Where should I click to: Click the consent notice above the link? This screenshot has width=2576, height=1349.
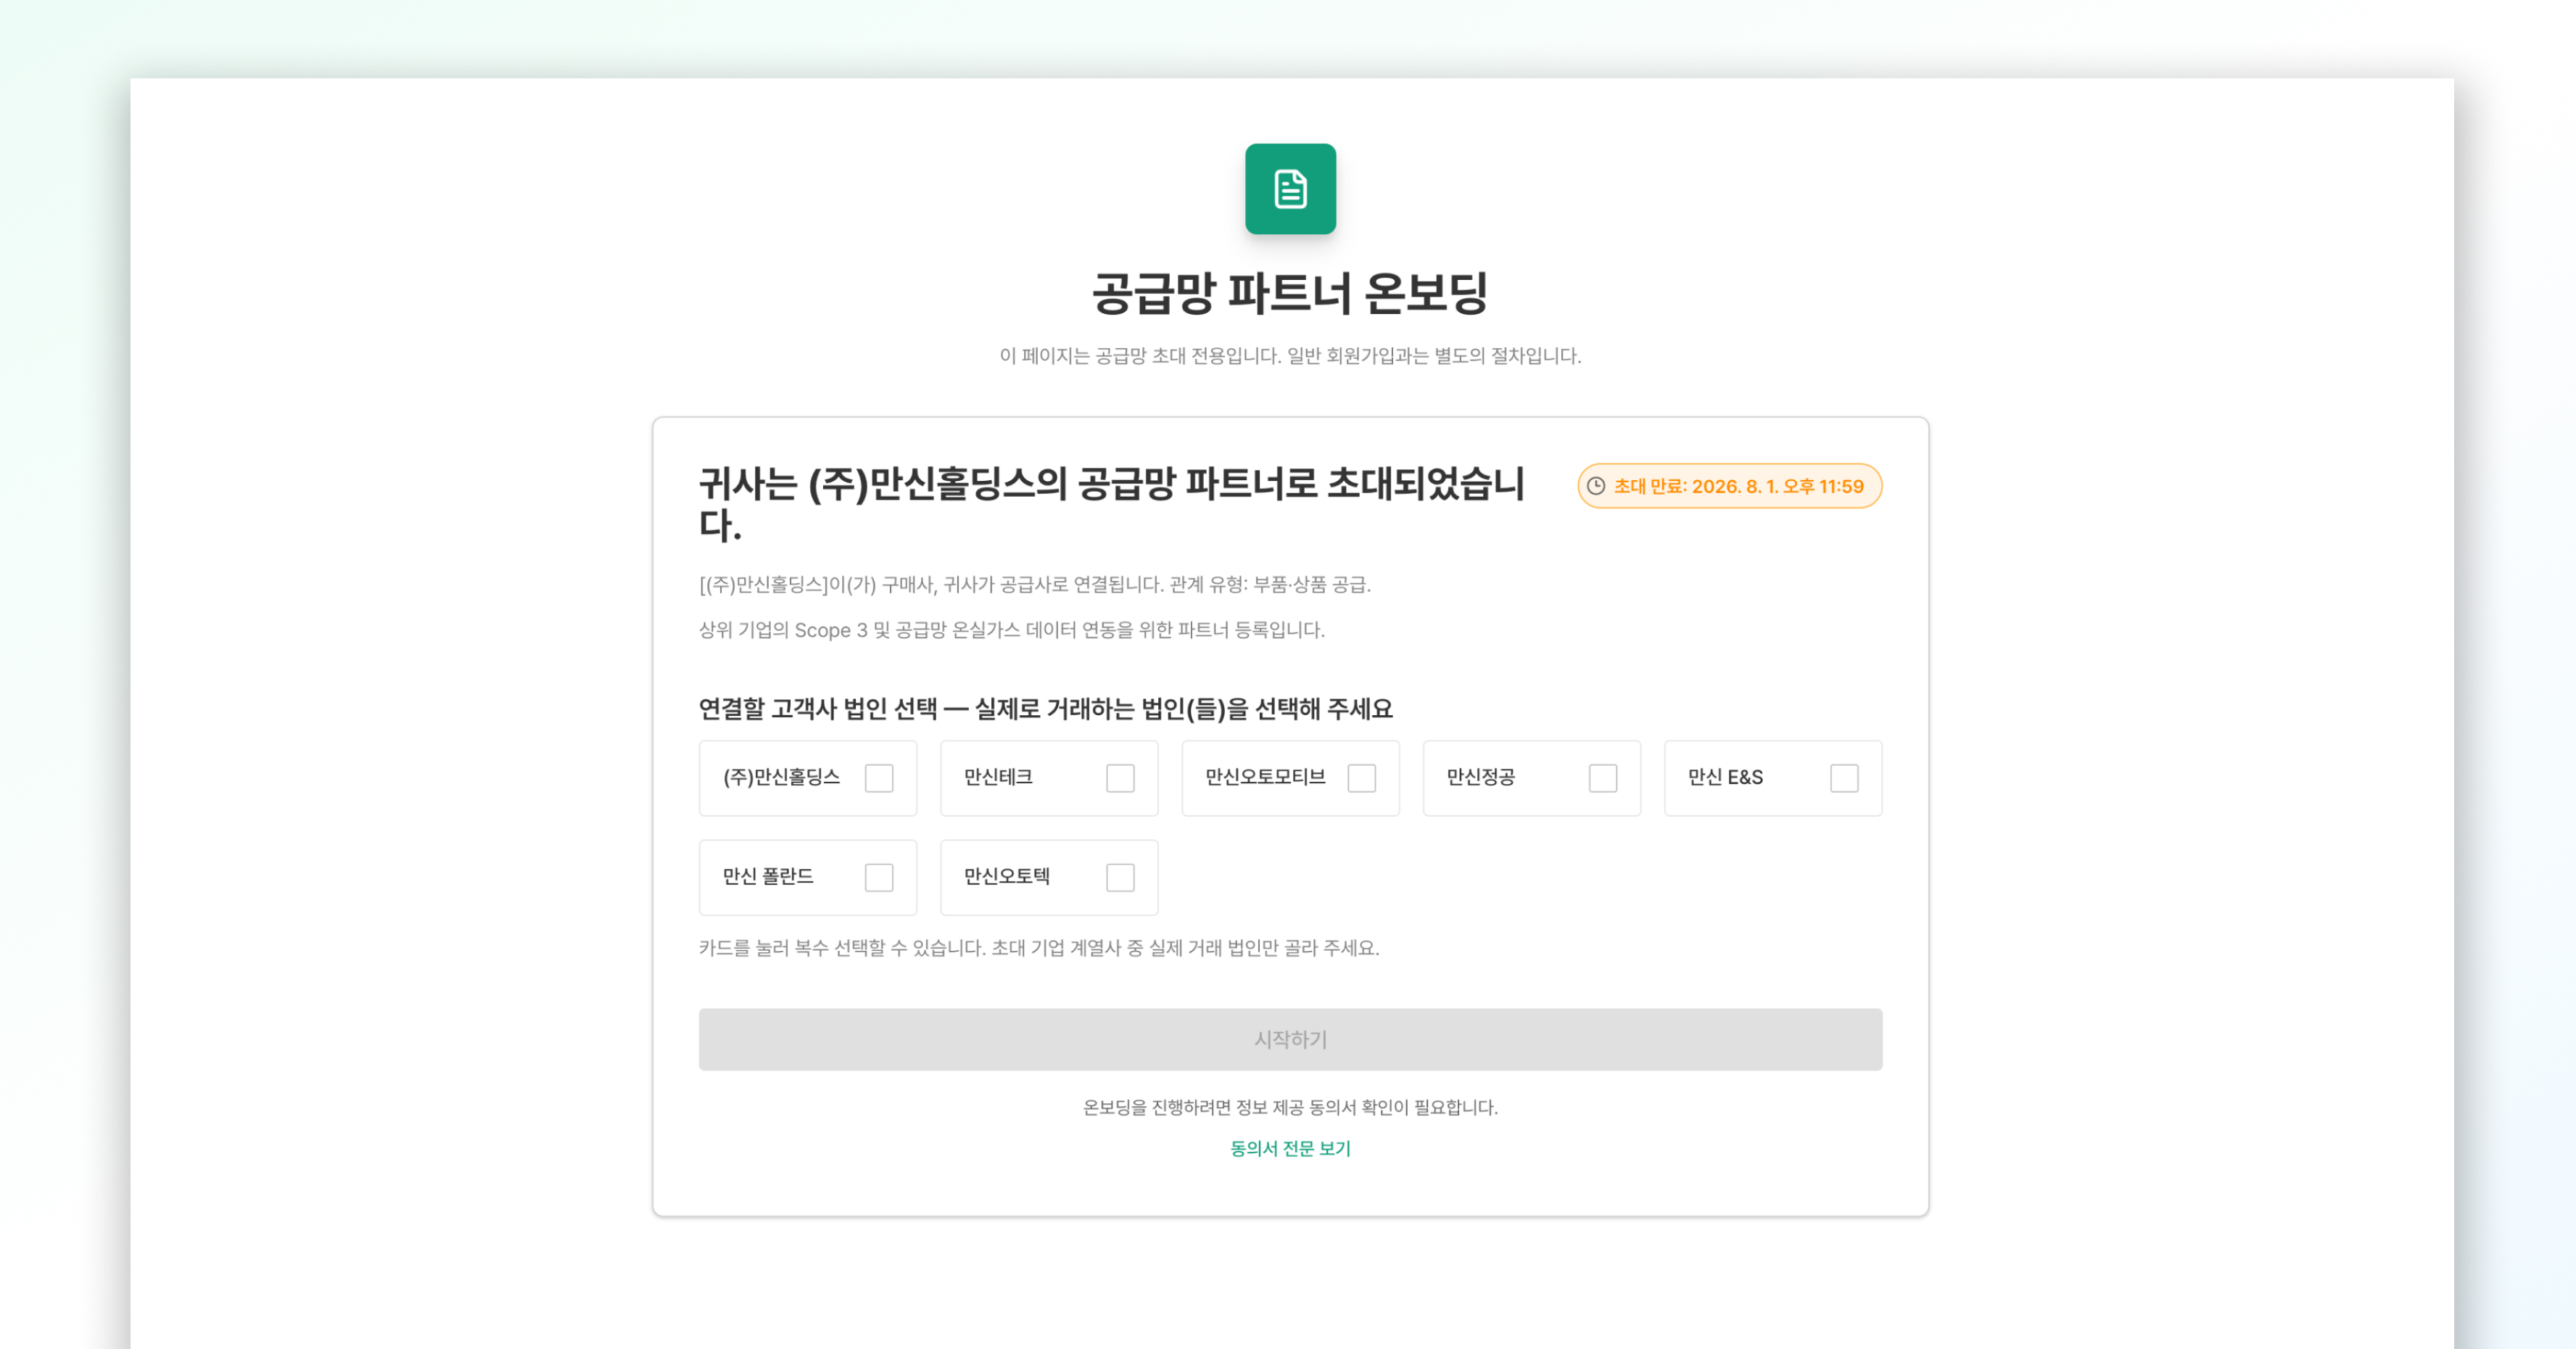[x=1290, y=1107]
